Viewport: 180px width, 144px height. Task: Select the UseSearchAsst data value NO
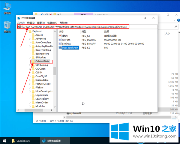coord(106,48)
